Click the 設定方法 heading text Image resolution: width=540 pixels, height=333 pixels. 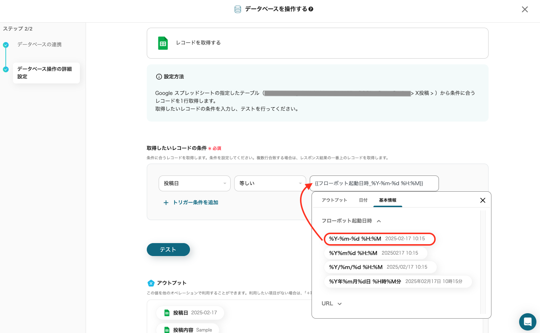[174, 77]
